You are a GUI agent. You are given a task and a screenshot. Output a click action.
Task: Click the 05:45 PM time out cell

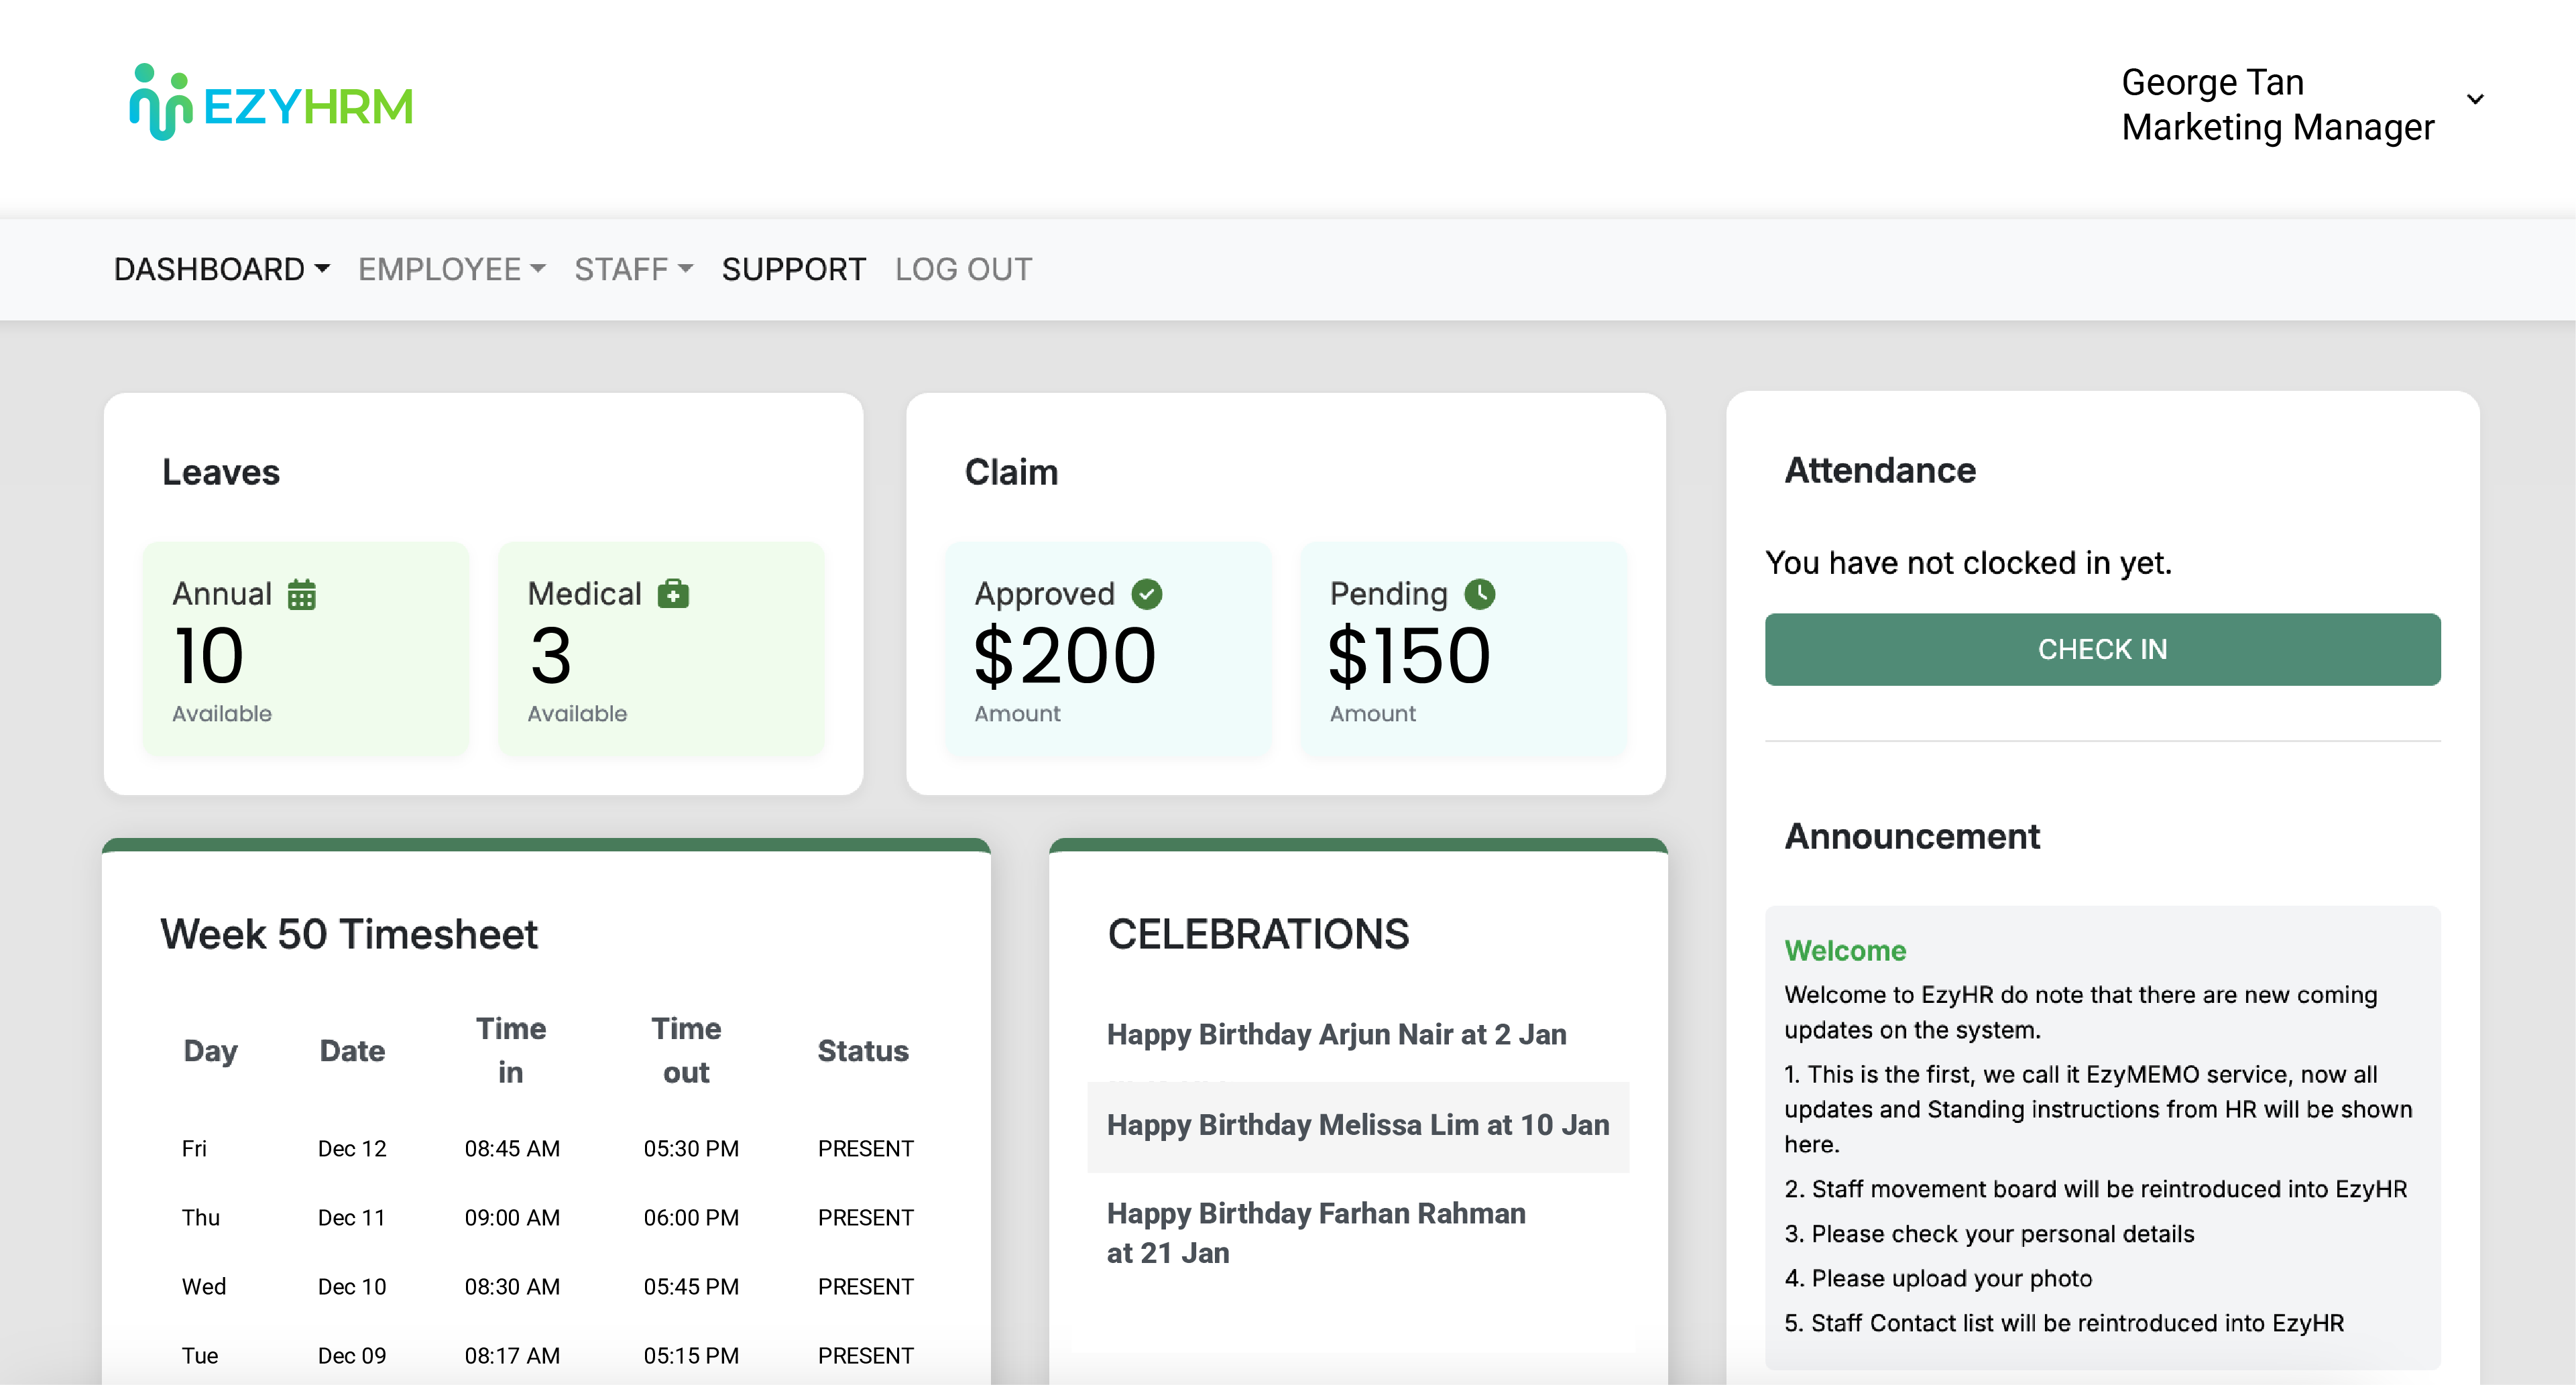click(x=691, y=1287)
